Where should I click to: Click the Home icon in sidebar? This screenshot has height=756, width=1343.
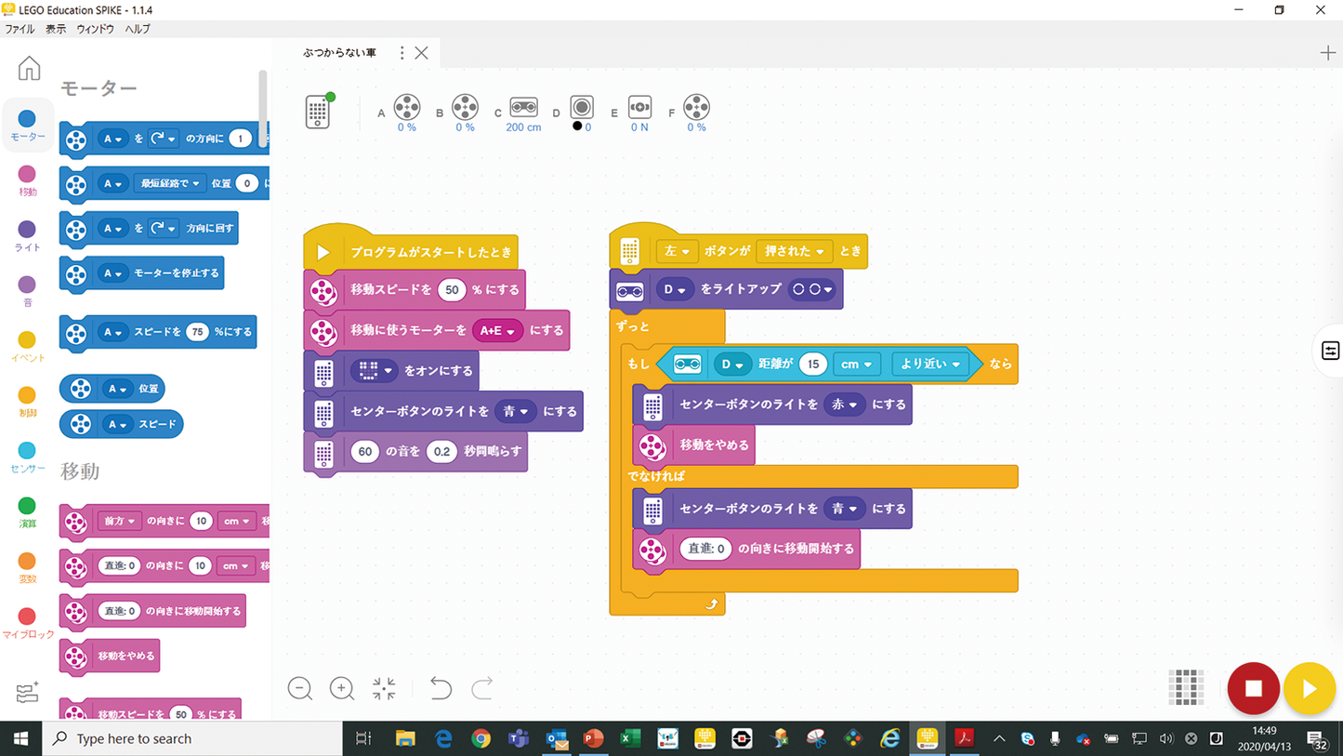29,68
